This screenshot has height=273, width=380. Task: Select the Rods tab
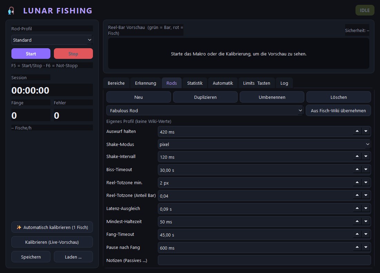[x=172, y=83]
